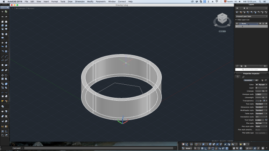This screenshot has width=269, height=151.
Task: Toggle Ortho mode in the status bar
Action: pos(206,148)
